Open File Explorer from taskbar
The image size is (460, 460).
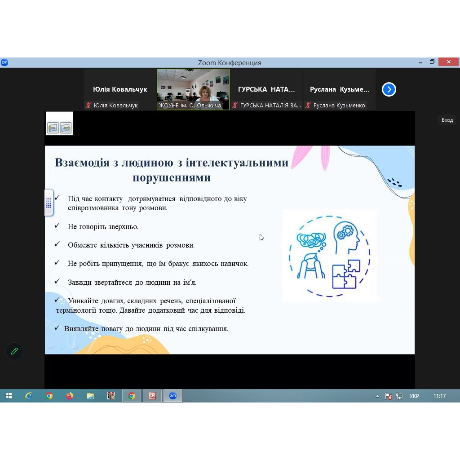click(x=90, y=396)
